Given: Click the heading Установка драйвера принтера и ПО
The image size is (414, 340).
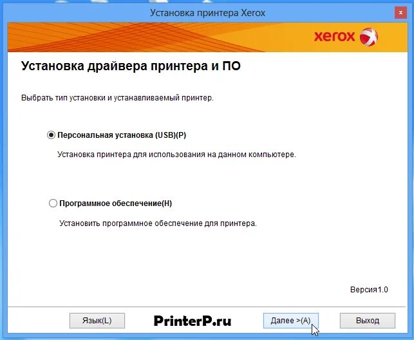Looking at the screenshot, I should 131,66.
